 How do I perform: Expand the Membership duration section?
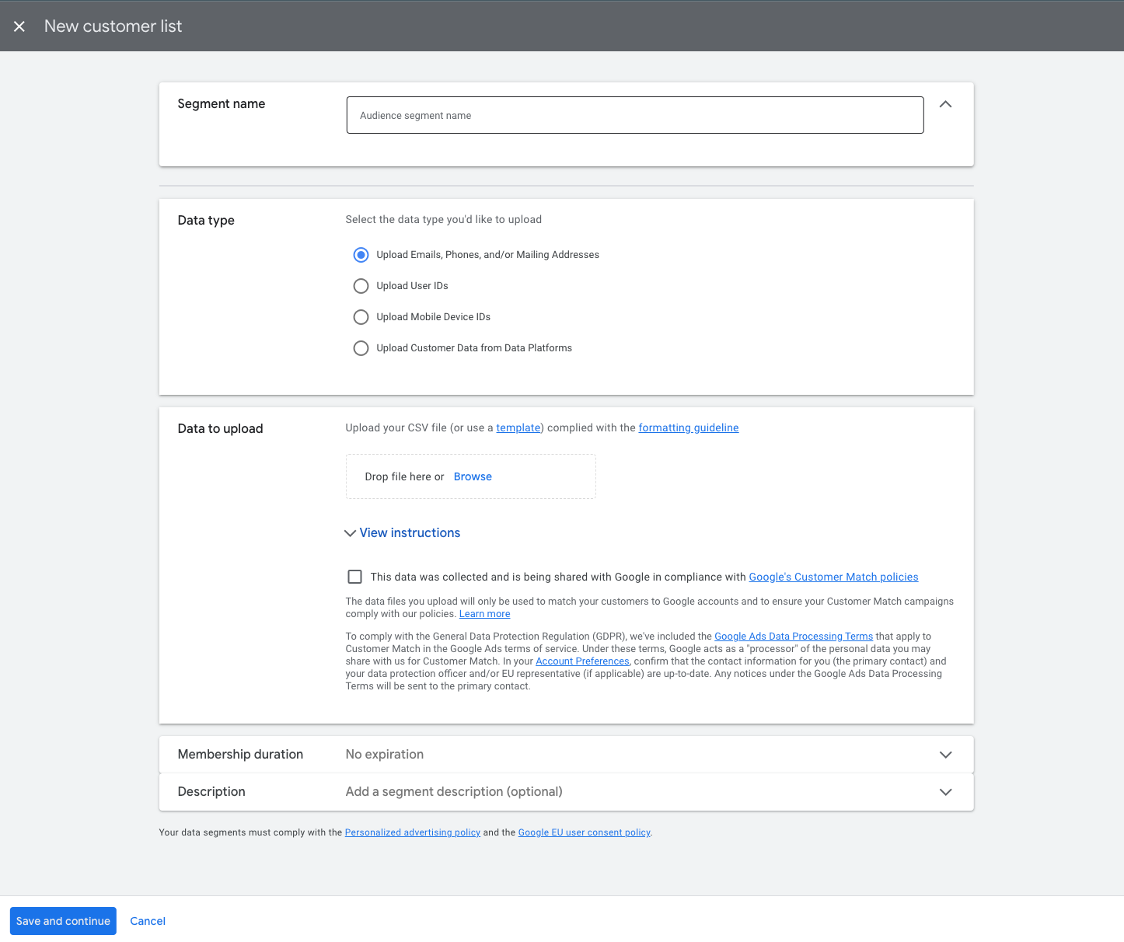(945, 755)
